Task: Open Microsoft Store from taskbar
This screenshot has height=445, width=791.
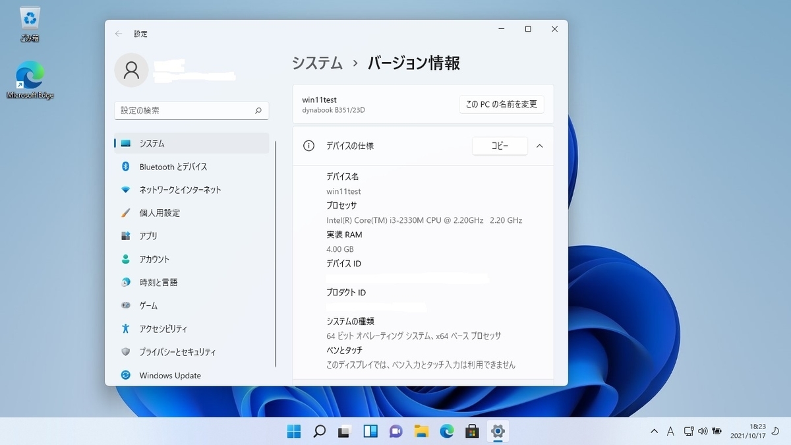Action: pos(472,431)
